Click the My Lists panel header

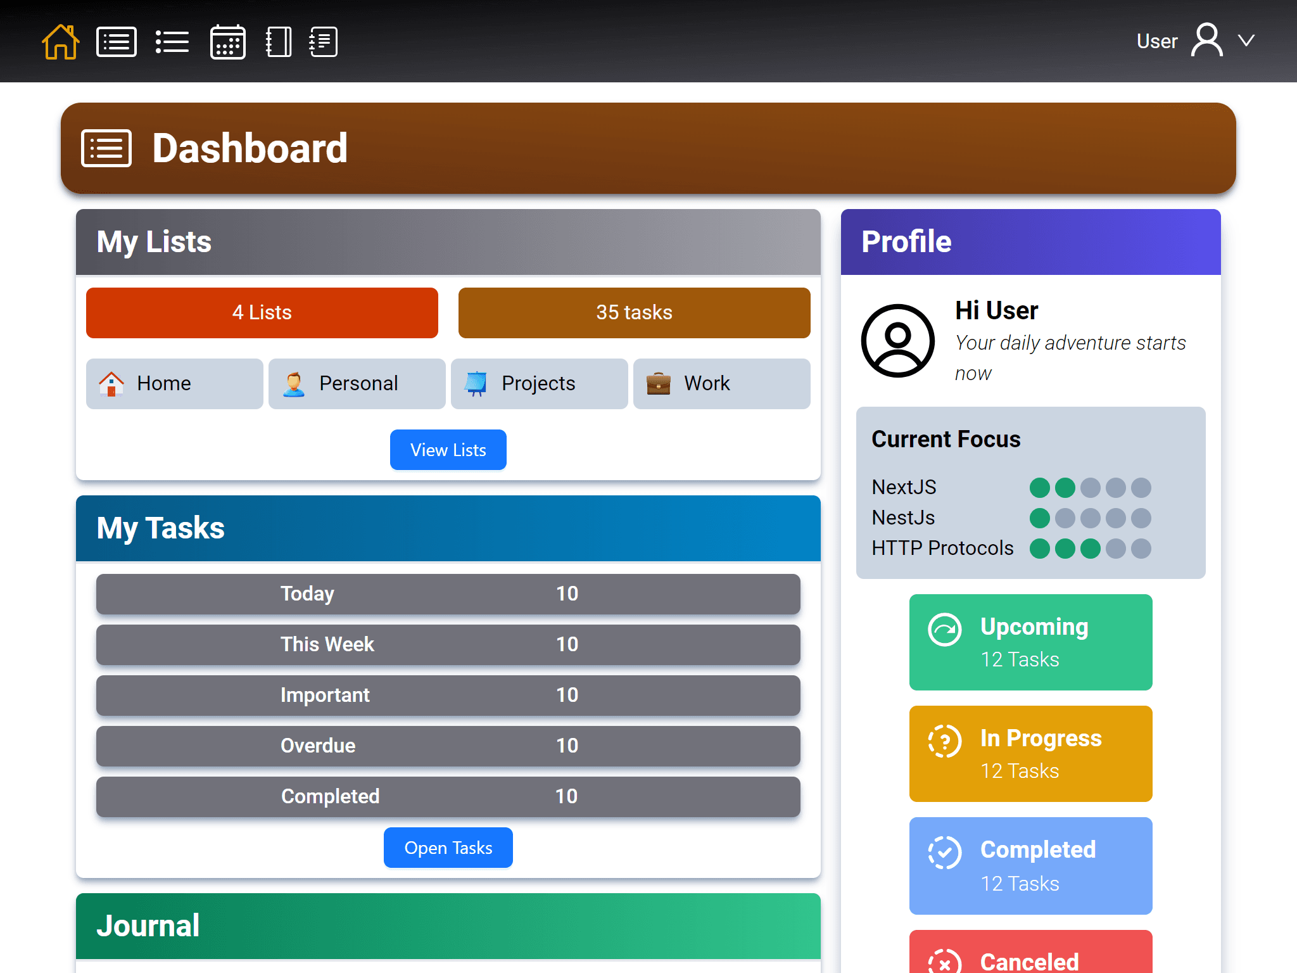tap(448, 242)
